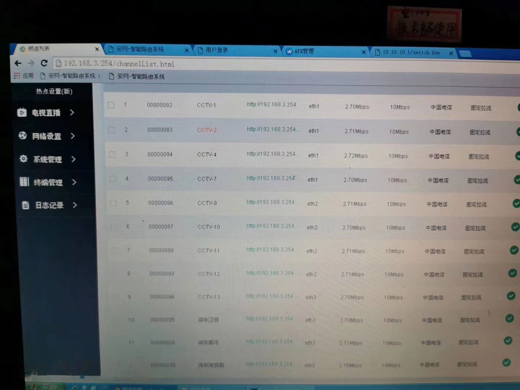Click green status check for 深圳都市 row
Screen dimensions: 520x390
[x=508, y=340]
